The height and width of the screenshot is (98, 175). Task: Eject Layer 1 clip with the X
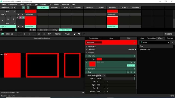click(x=2, y=21)
